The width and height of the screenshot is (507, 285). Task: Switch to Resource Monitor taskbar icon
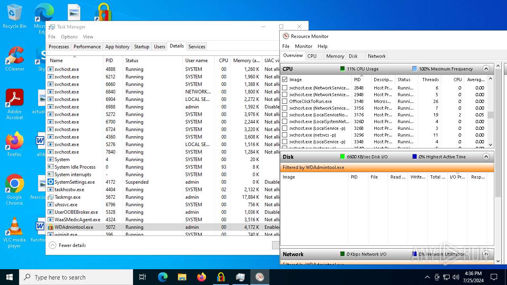(x=260, y=277)
